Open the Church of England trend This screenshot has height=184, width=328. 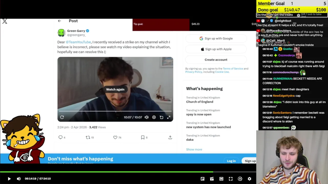pos(200,102)
